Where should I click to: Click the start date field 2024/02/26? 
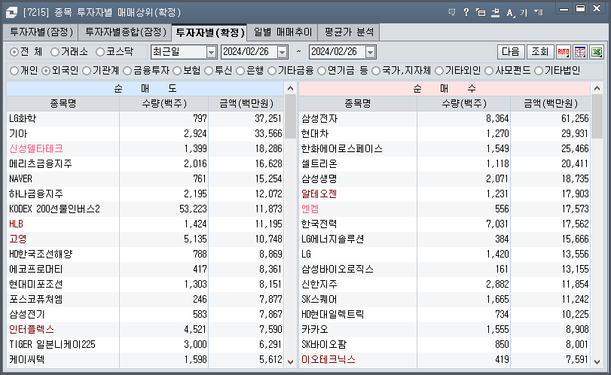click(249, 52)
